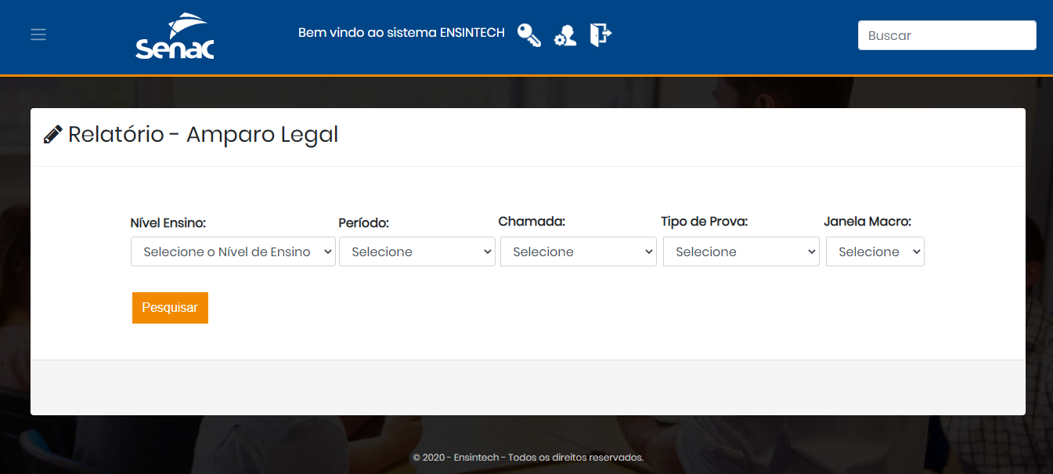The width and height of the screenshot is (1053, 474).
Task: Open the hamburger side menu
Action: [38, 34]
